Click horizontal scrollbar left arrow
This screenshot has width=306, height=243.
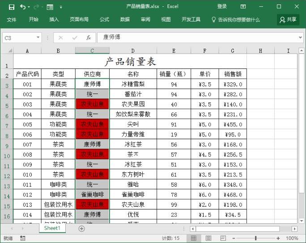[x=193, y=229]
